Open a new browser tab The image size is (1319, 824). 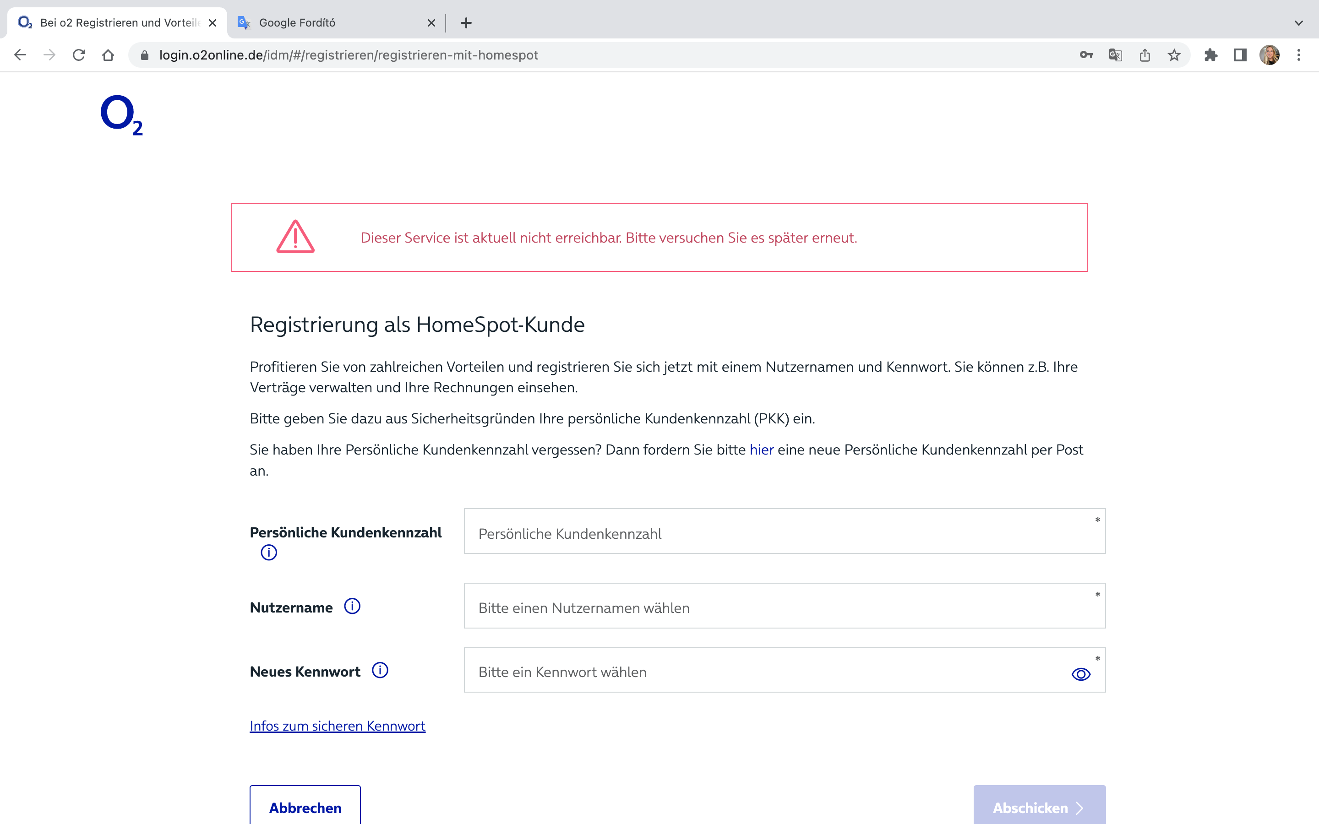point(466,23)
